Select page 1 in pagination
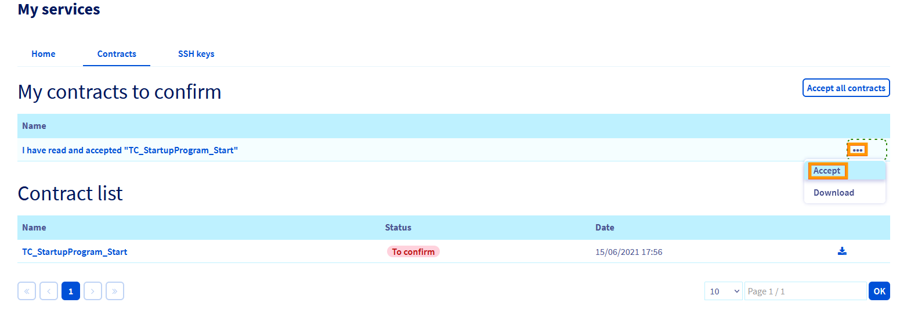900x324 pixels. [x=71, y=291]
